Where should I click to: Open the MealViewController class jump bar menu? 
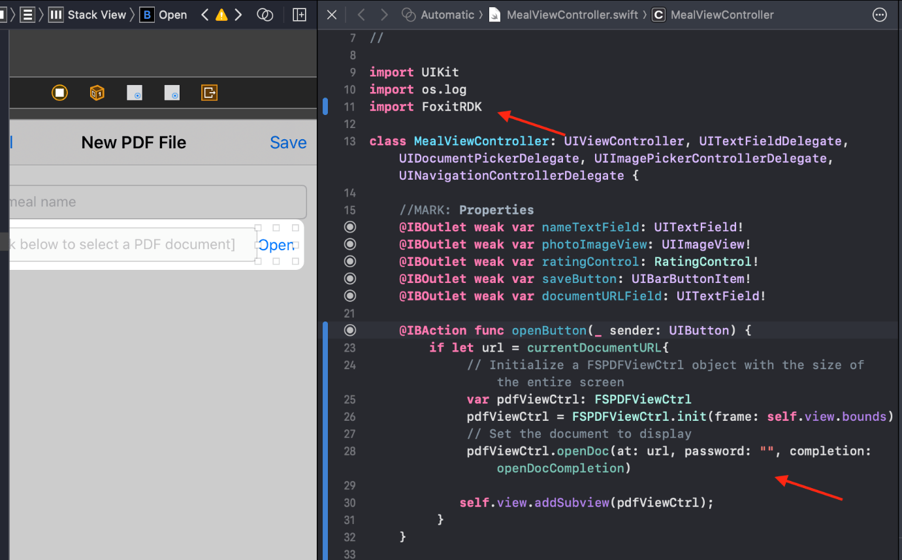[x=713, y=14]
